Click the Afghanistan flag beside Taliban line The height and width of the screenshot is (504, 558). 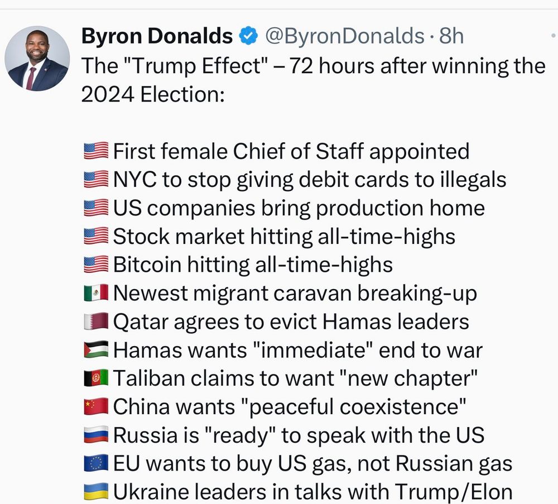(95, 378)
